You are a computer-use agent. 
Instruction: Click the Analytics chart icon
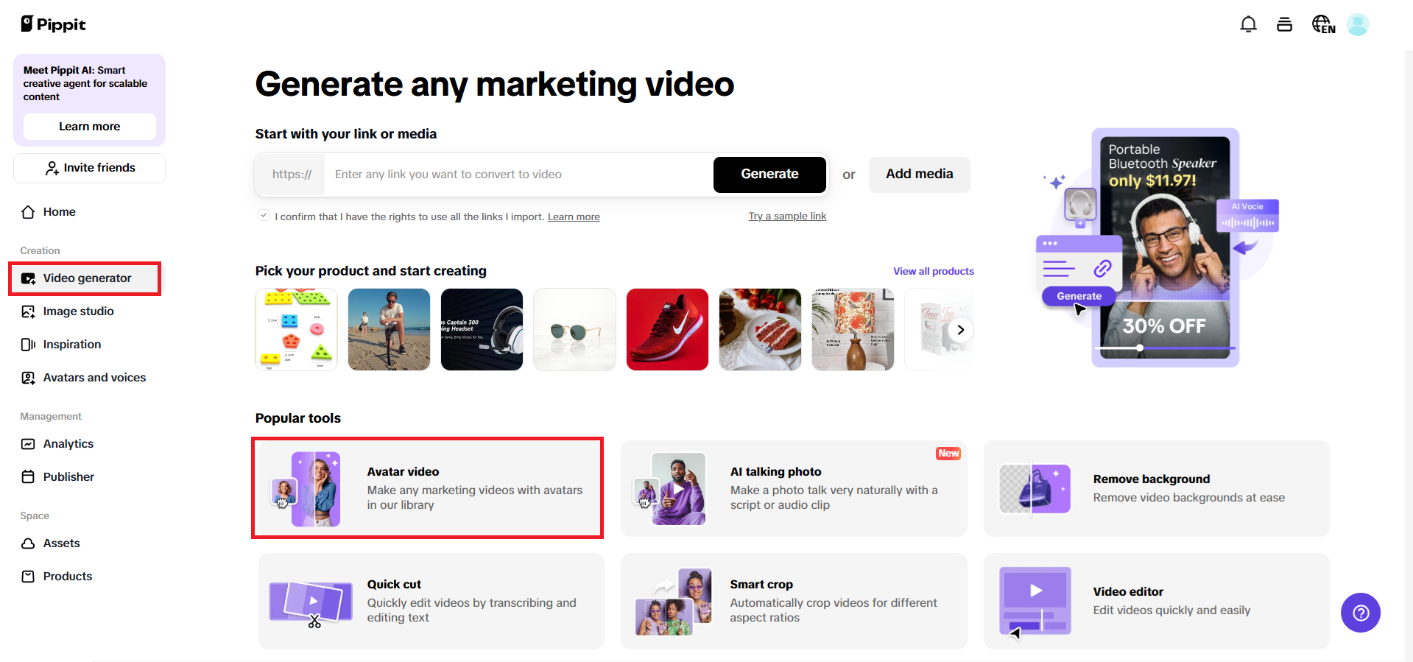click(28, 444)
